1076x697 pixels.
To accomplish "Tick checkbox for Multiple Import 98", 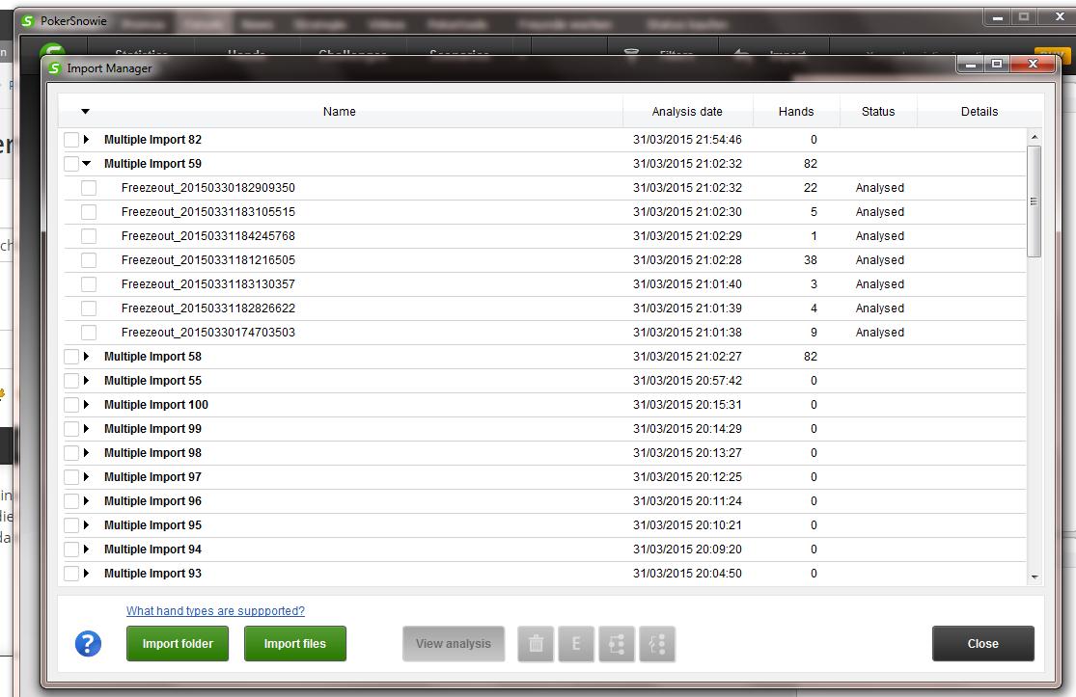I will coord(71,453).
